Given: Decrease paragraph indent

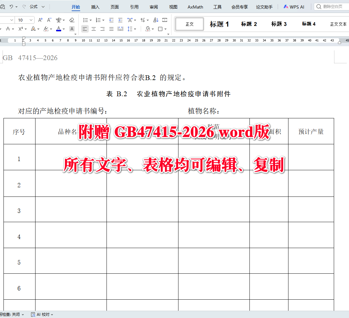Looking at the screenshot, I should (111, 20).
